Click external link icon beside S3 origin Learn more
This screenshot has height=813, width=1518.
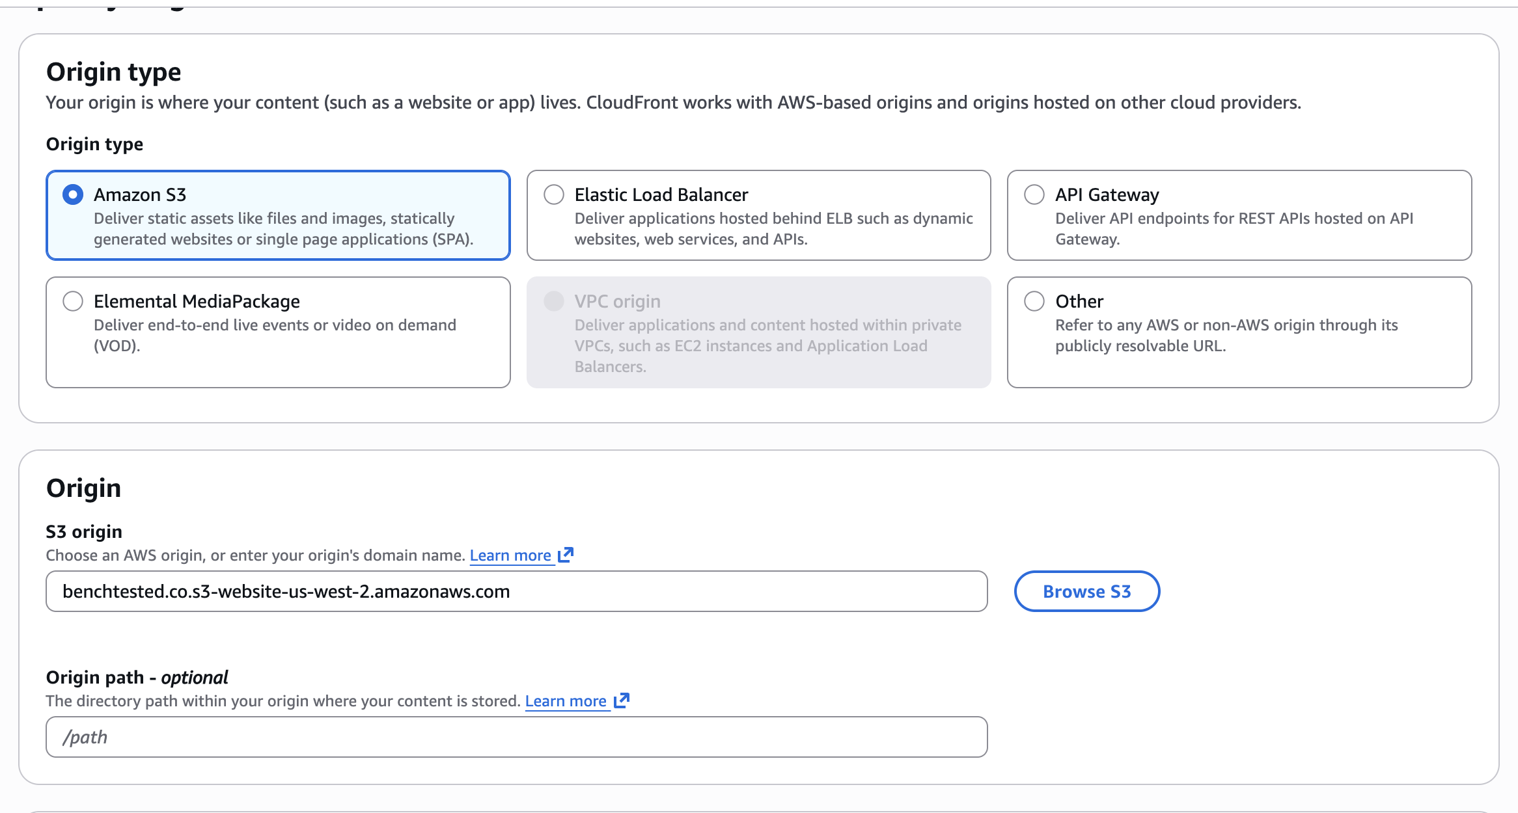[566, 555]
